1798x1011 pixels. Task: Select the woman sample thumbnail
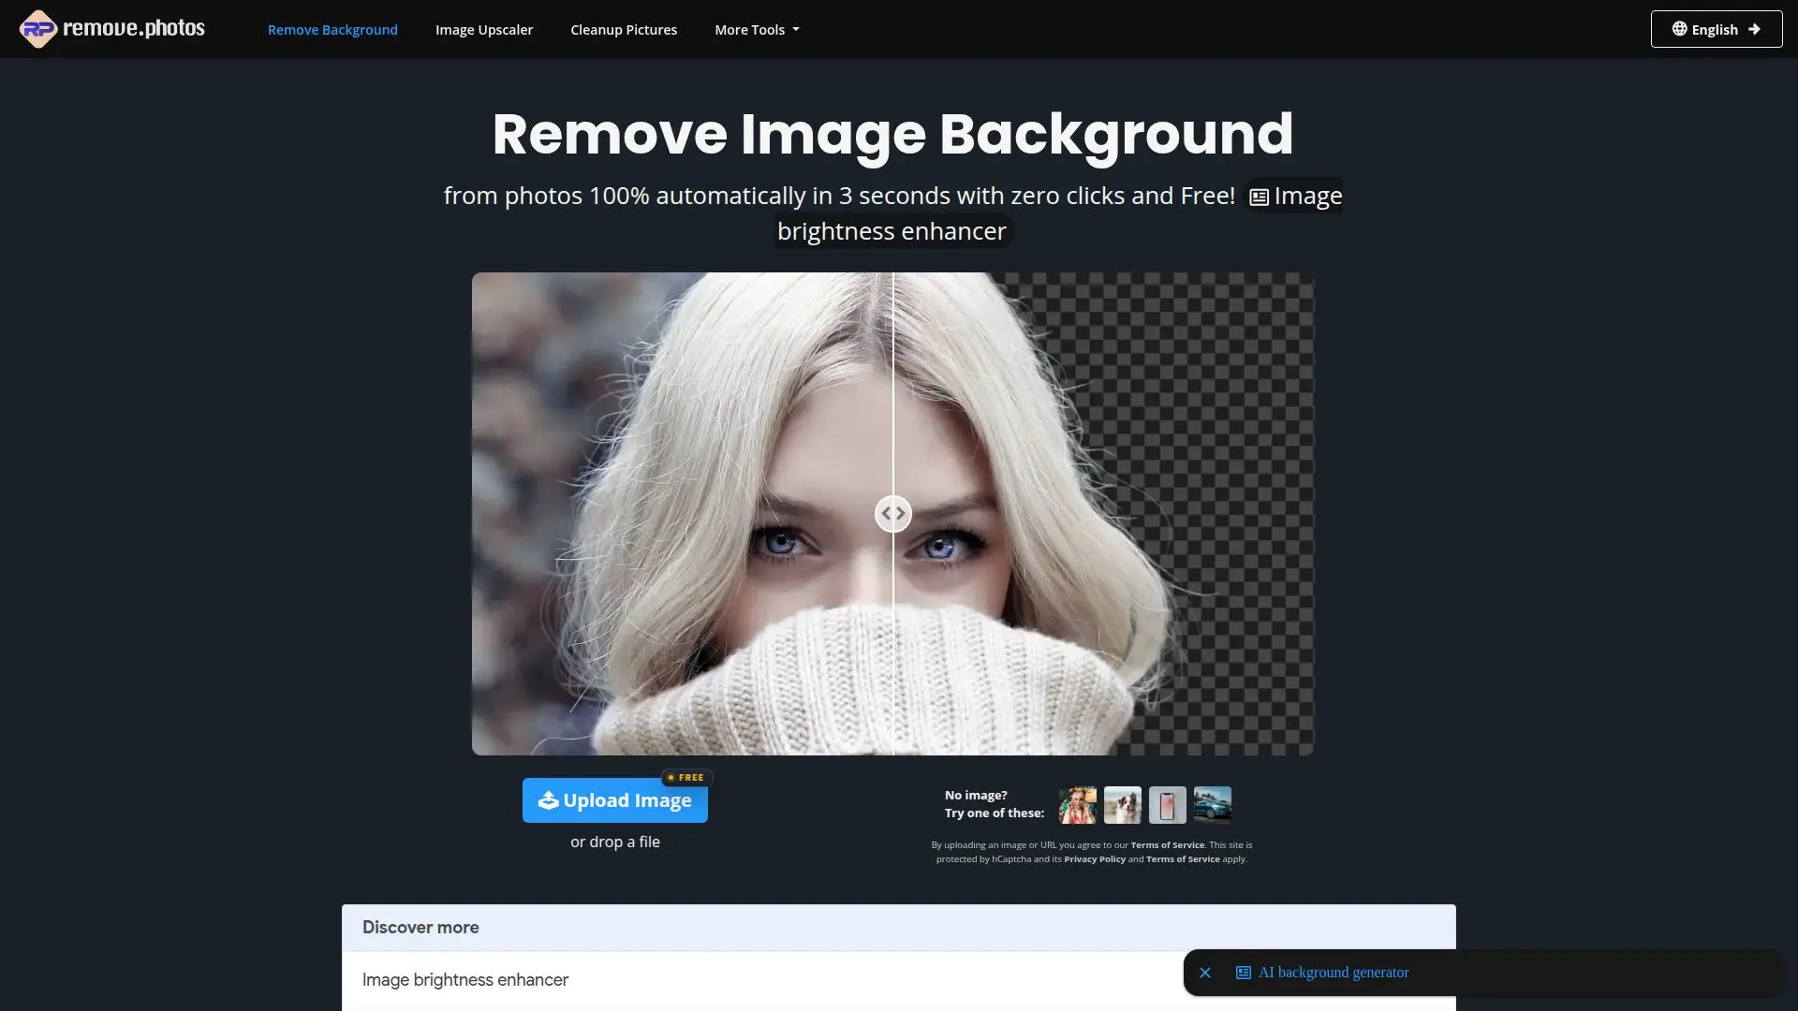1077,805
